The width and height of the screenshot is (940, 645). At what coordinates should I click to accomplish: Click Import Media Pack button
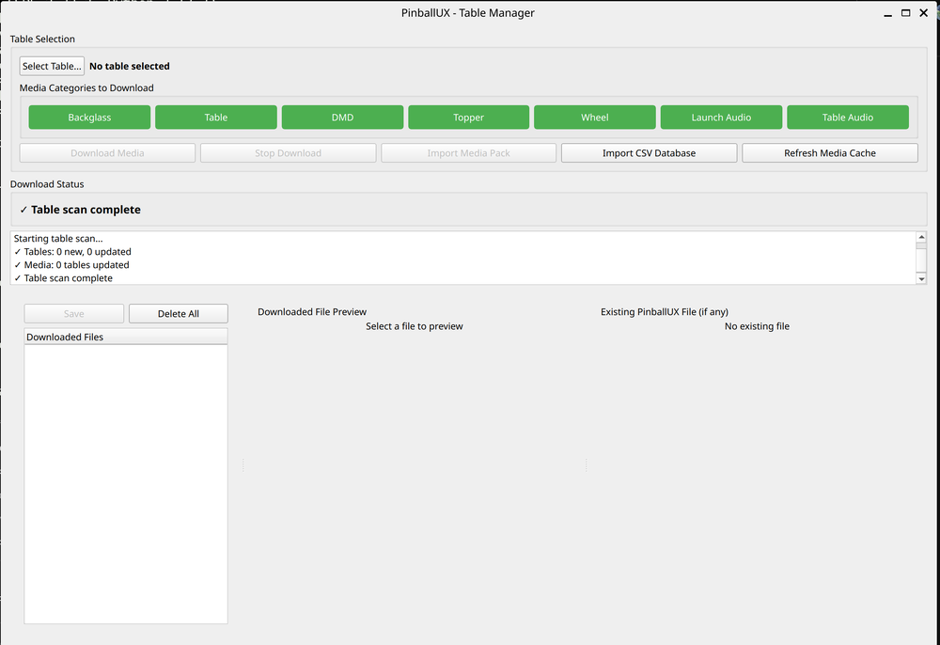469,153
